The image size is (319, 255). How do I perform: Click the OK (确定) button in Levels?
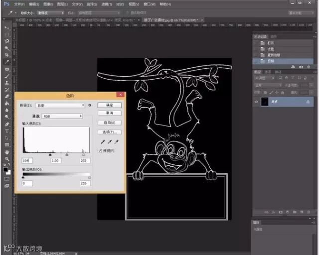coord(110,105)
